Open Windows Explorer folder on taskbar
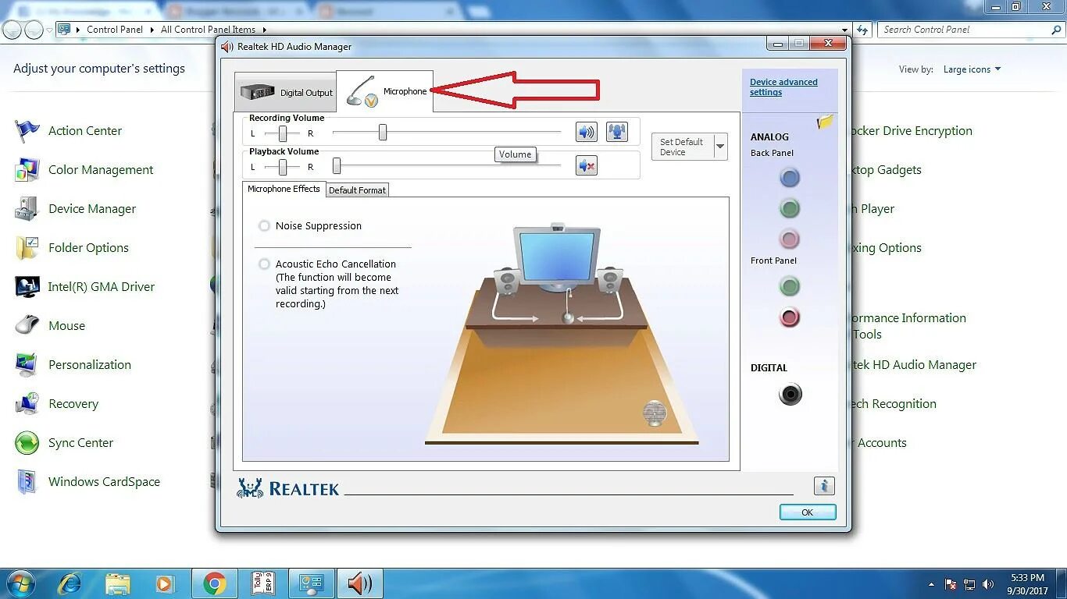 pos(118,583)
